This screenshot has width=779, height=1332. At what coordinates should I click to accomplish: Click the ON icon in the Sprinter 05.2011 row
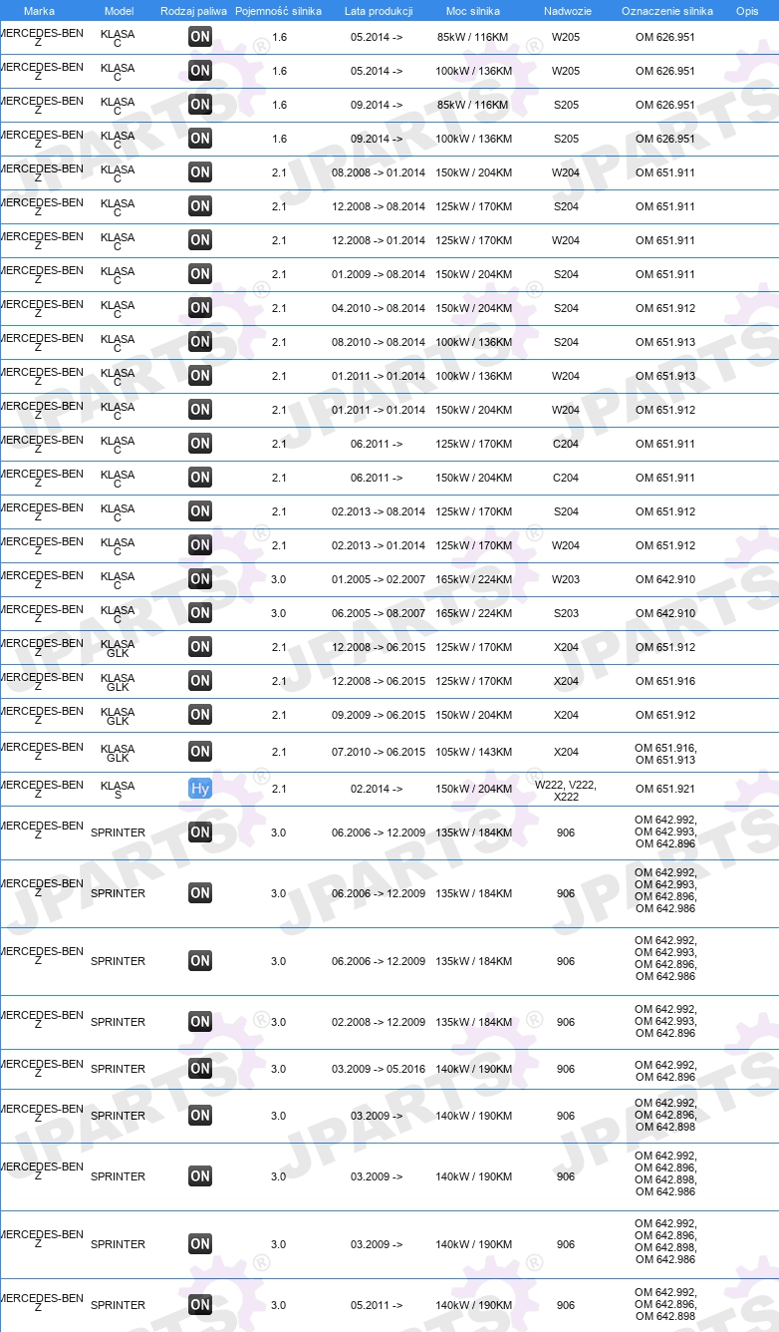point(200,1305)
